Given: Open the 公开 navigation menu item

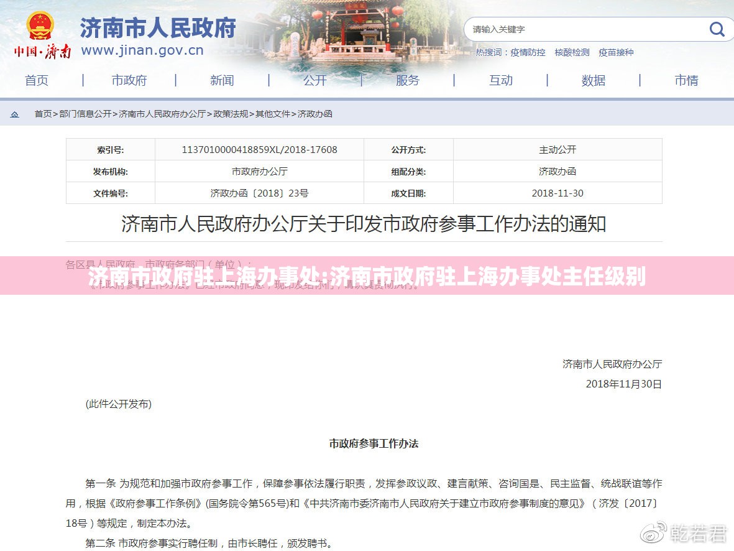Looking at the screenshot, I should point(314,81).
